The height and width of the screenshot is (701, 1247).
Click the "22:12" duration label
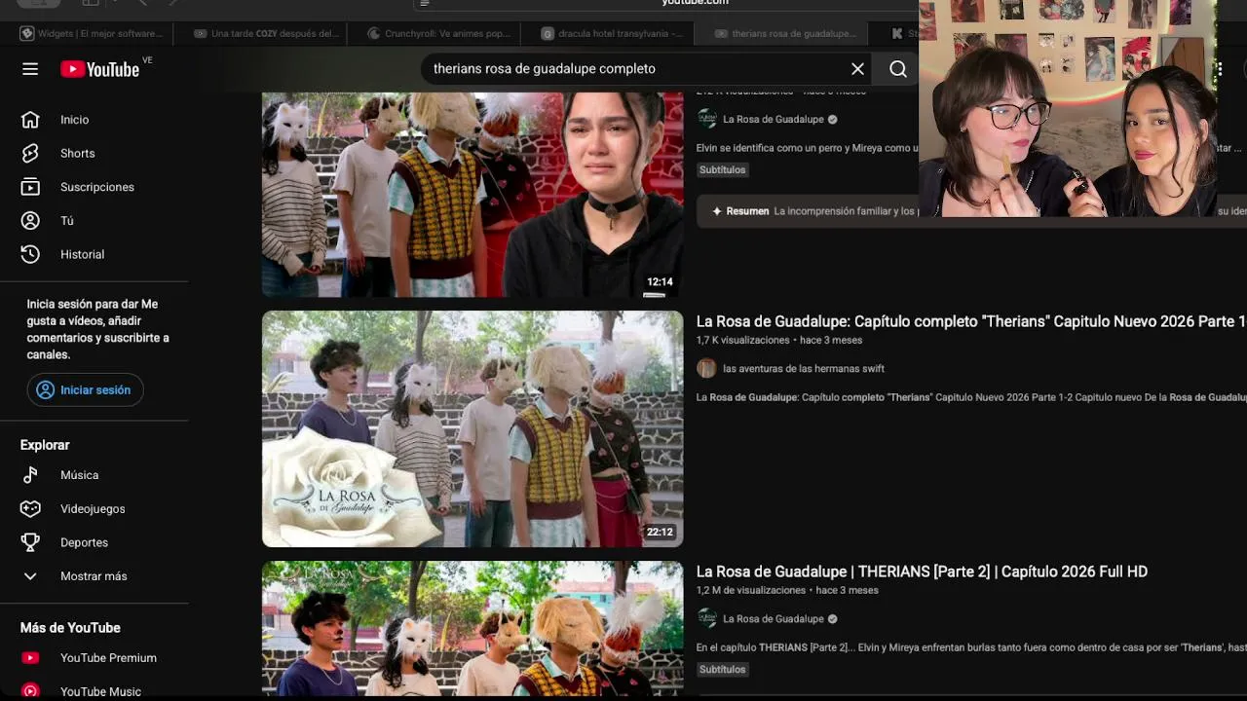tap(660, 533)
